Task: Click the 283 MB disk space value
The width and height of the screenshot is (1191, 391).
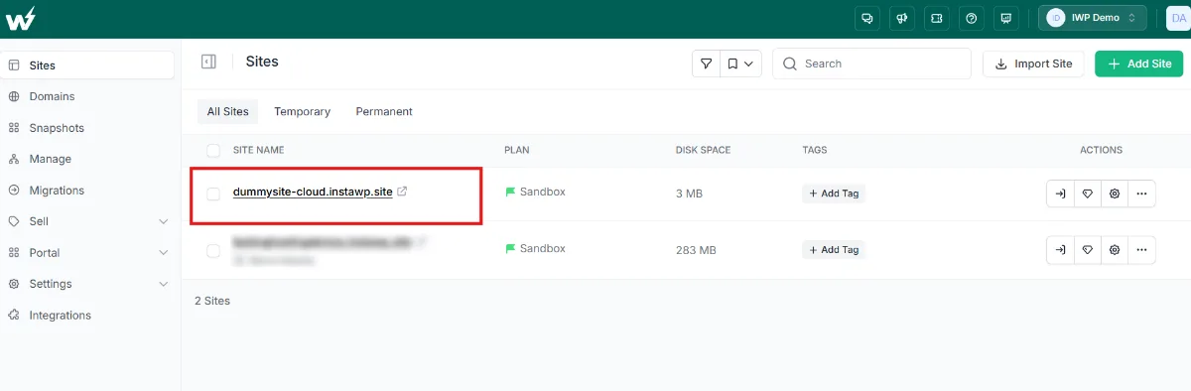Action: 696,250
